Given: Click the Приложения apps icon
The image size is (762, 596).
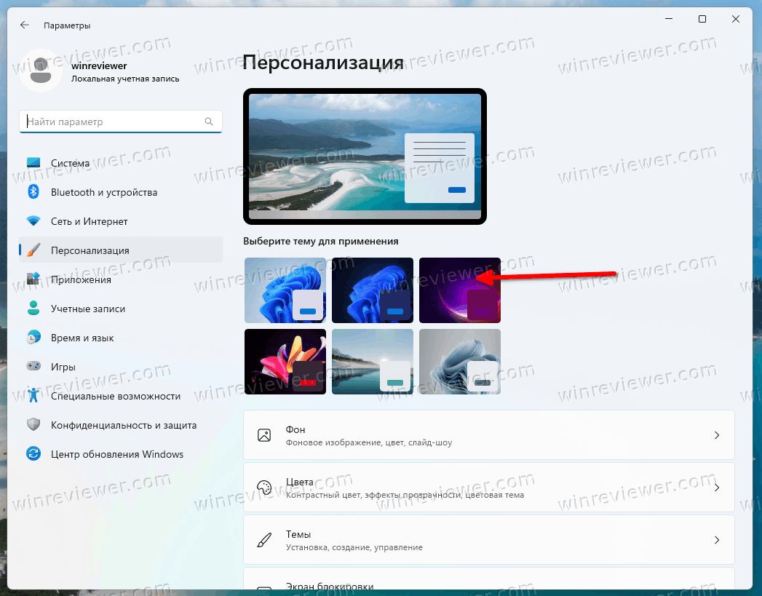Looking at the screenshot, I should coord(33,279).
